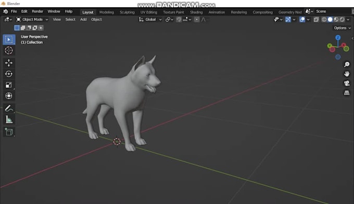Open the snapping options dropdown
This screenshot has width=354, height=204.
point(187,20)
